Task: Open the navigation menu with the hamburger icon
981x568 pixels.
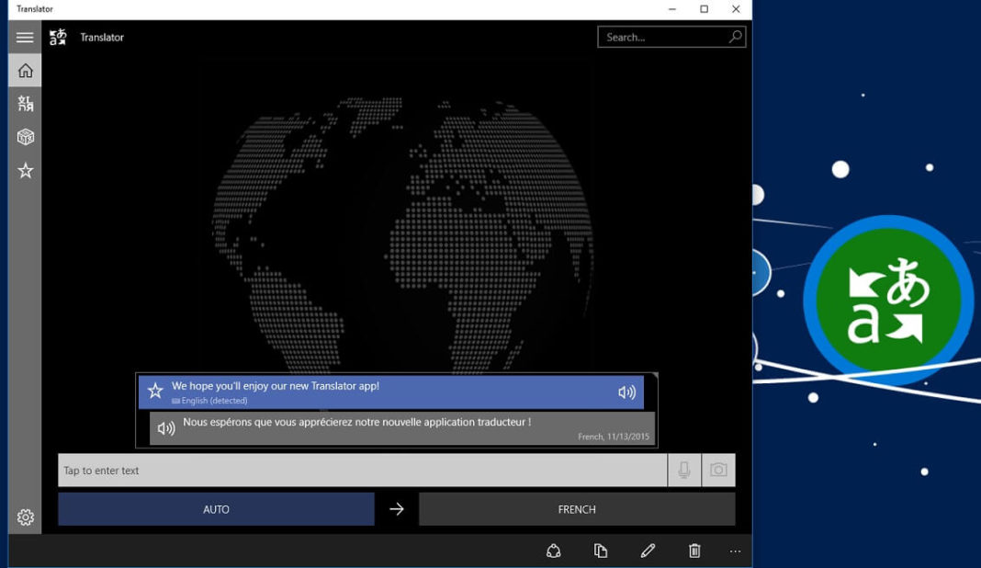Action: point(25,37)
